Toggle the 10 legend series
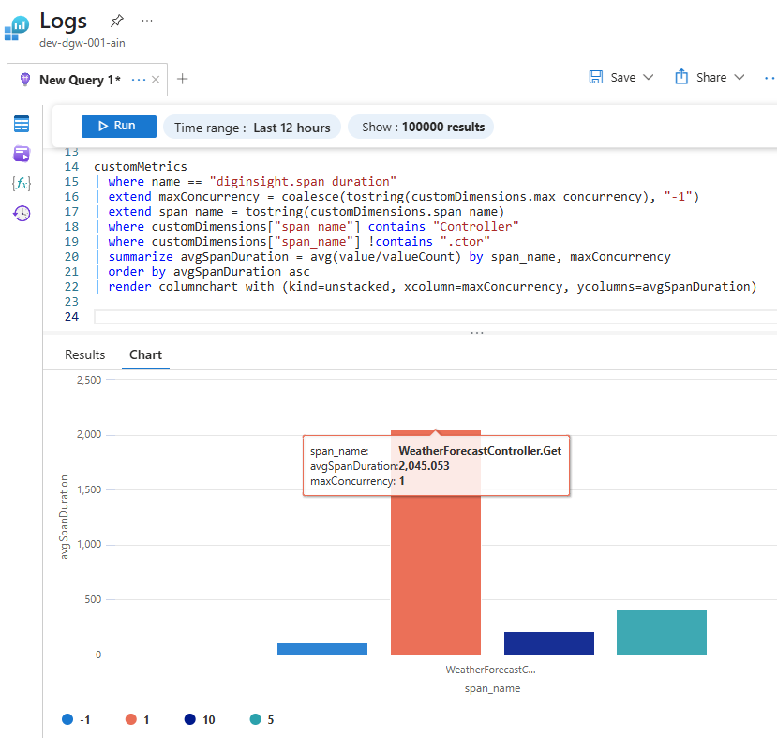The height and width of the screenshot is (738, 777). coord(199,719)
